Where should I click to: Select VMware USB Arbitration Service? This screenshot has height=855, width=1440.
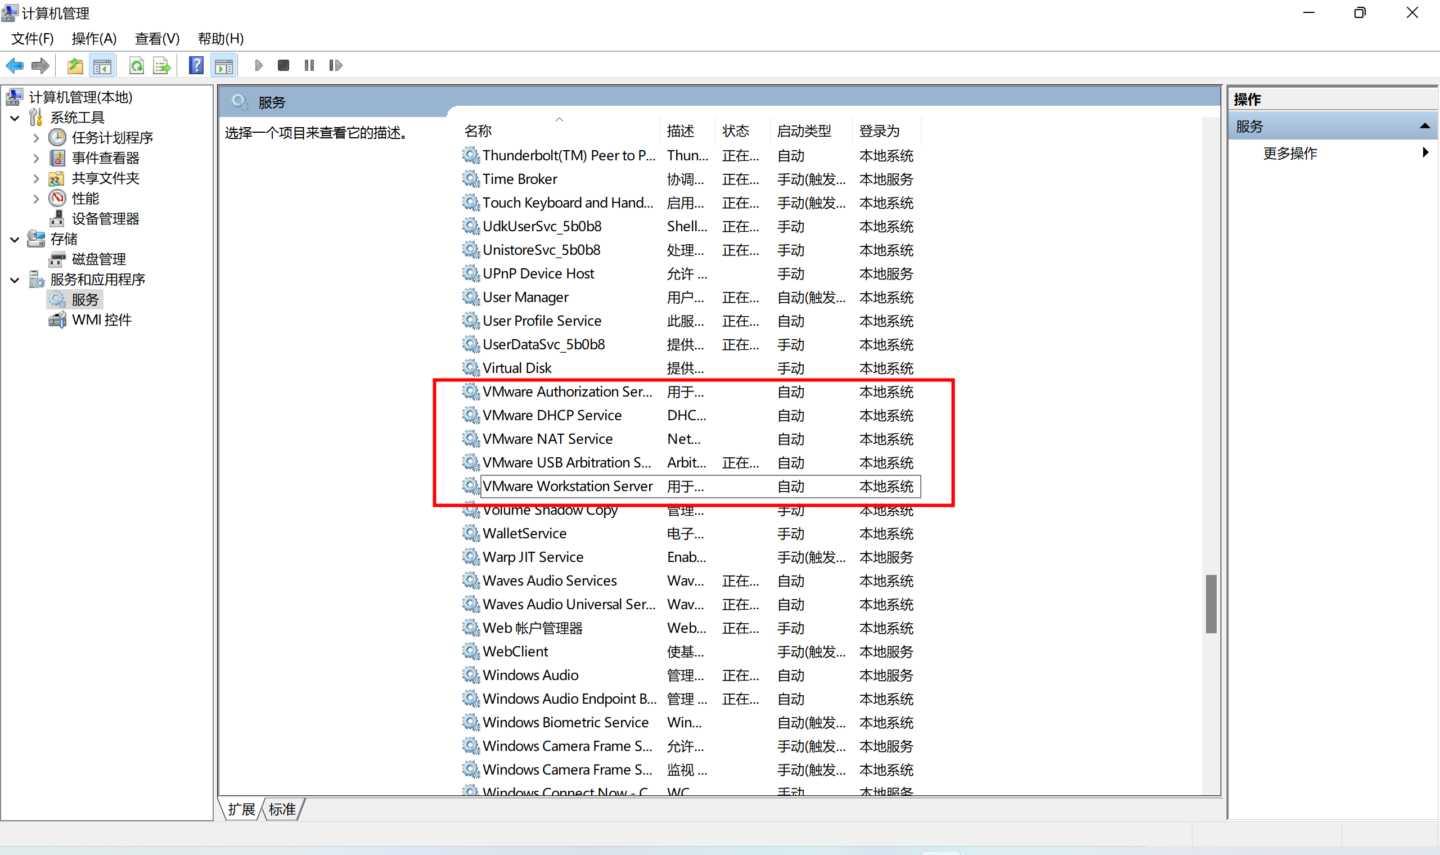(x=567, y=462)
